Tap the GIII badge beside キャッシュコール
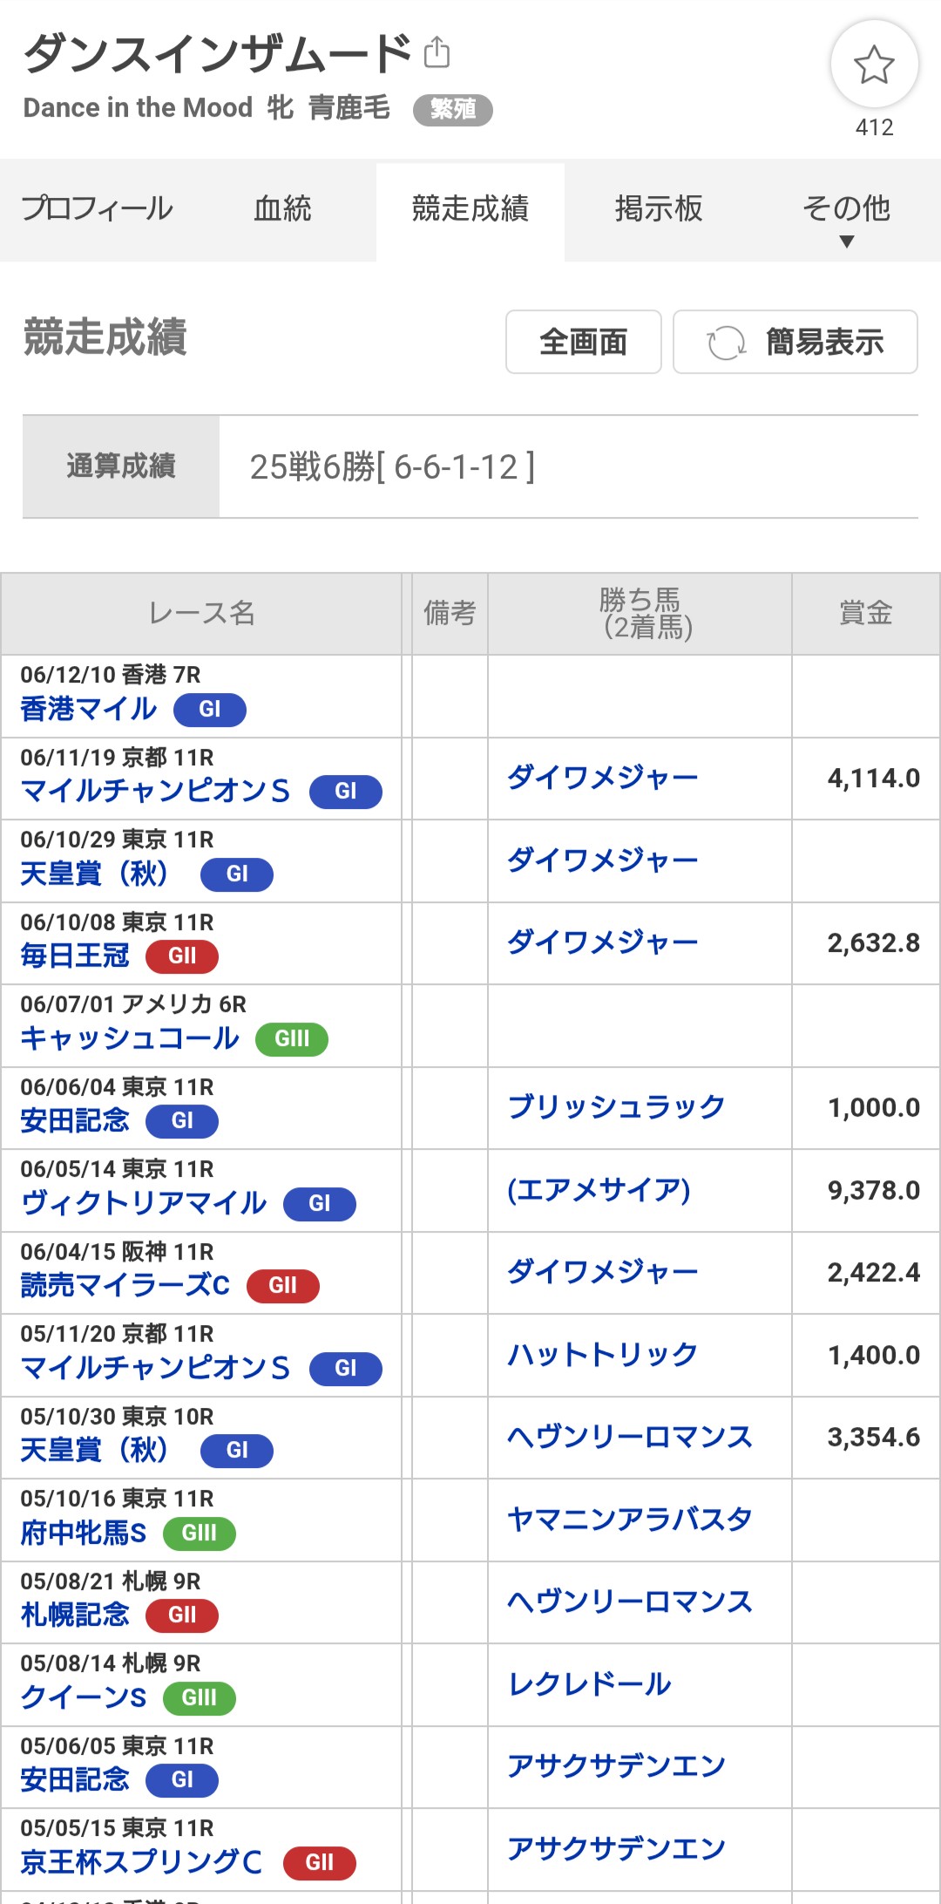The image size is (941, 1904). pyautogui.click(x=292, y=1039)
